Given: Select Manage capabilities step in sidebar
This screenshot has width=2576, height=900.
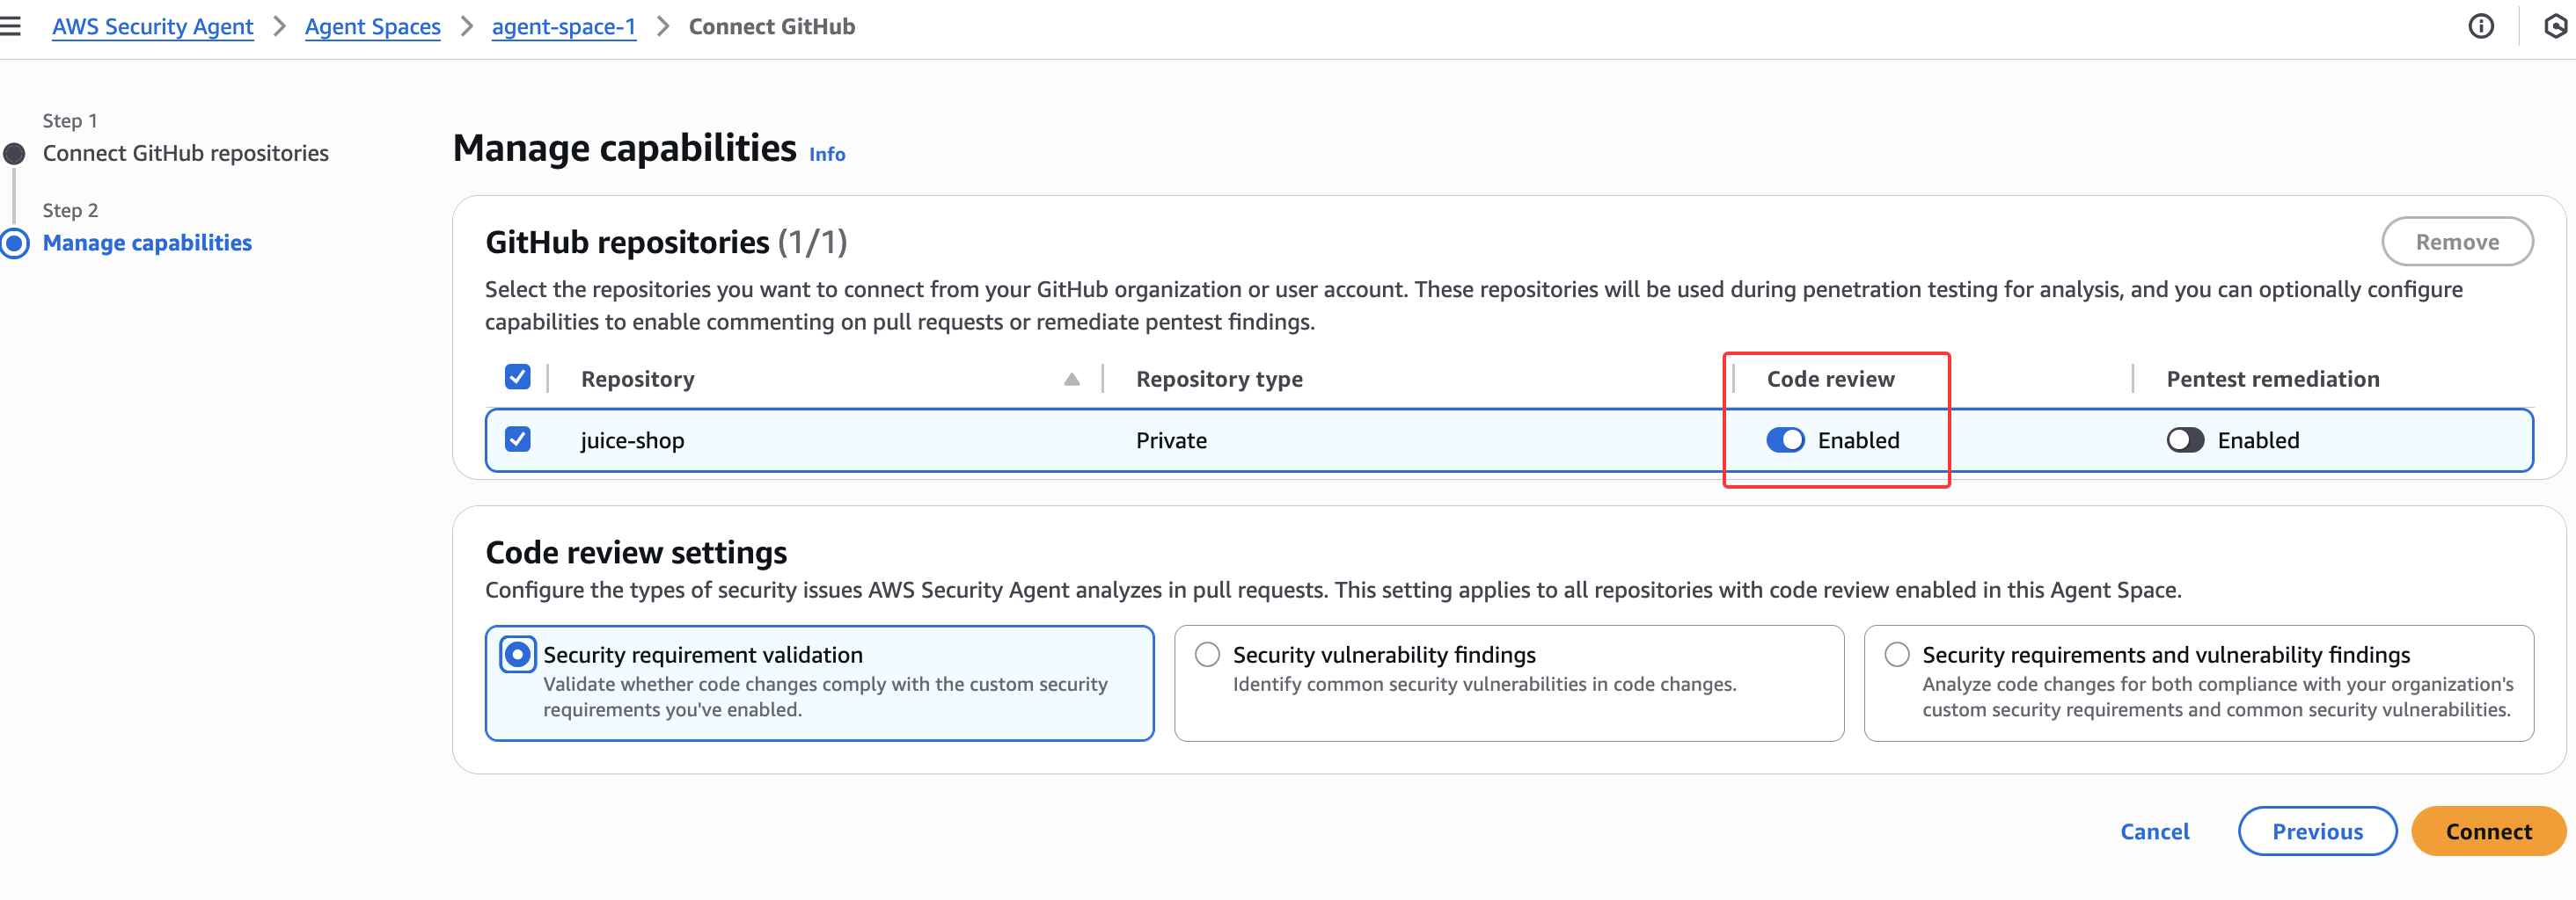Looking at the screenshot, I should [147, 243].
